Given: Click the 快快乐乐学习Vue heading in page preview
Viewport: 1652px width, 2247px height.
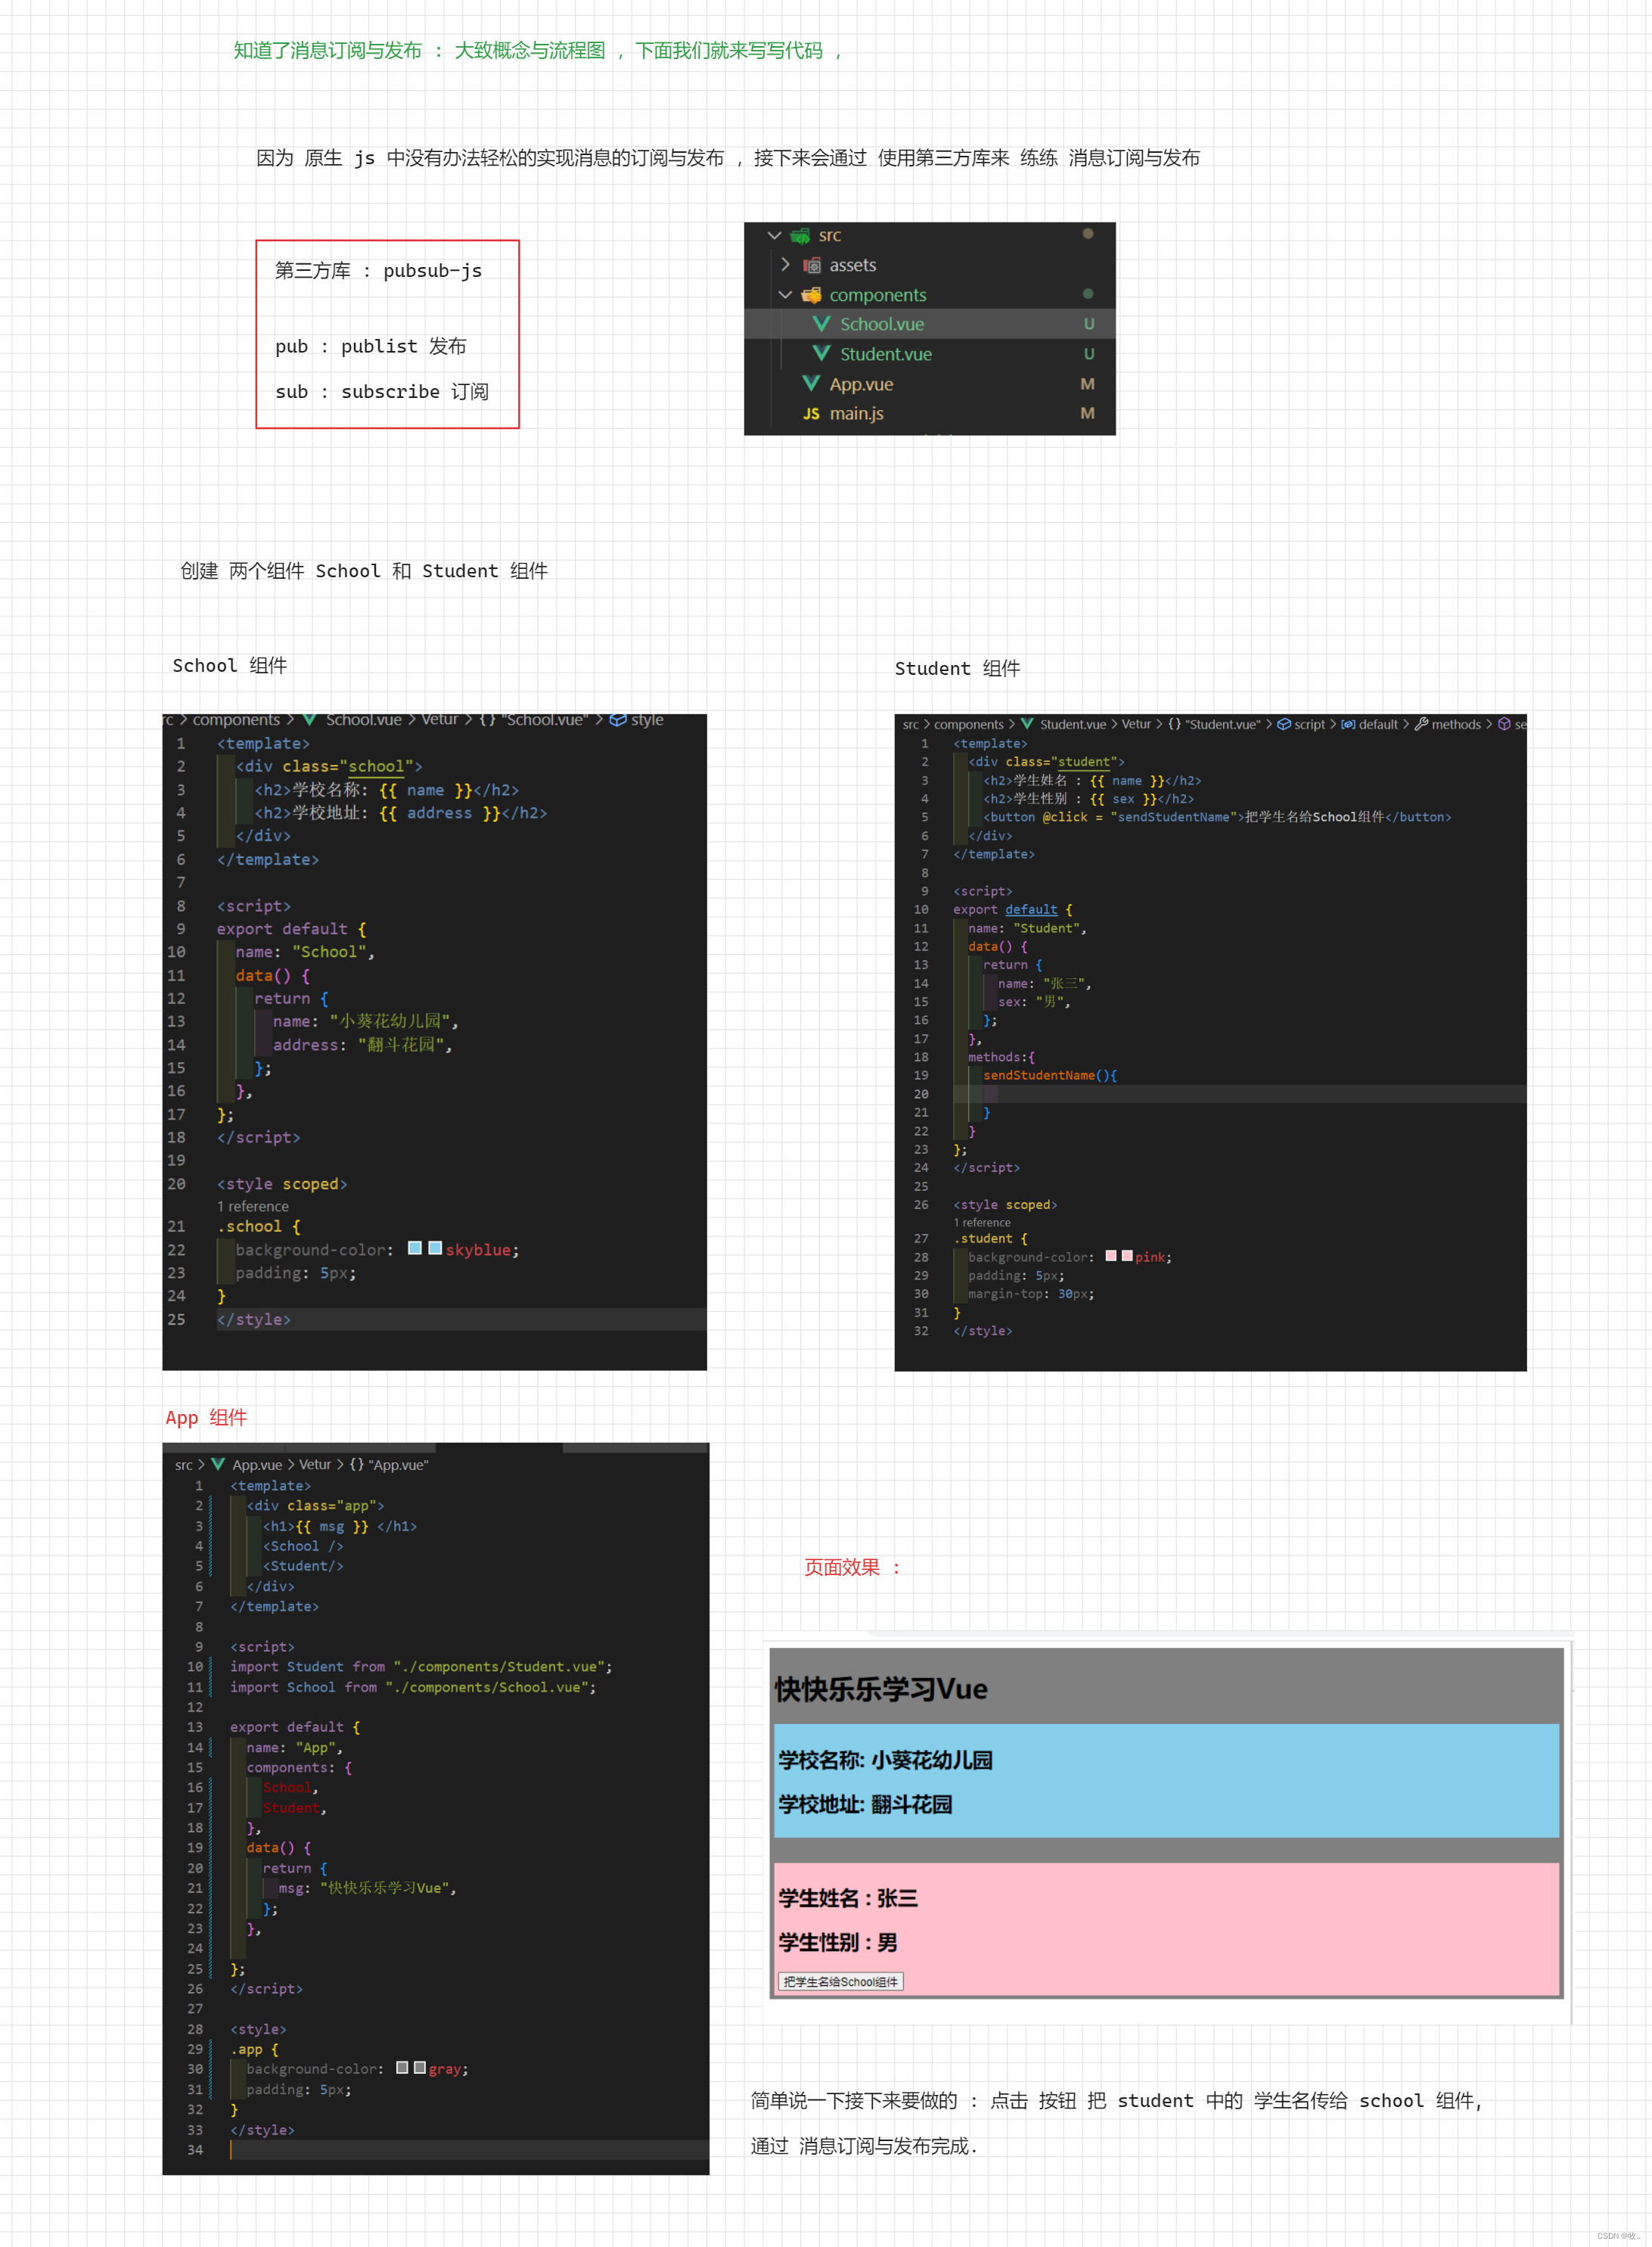Looking at the screenshot, I should (881, 1690).
